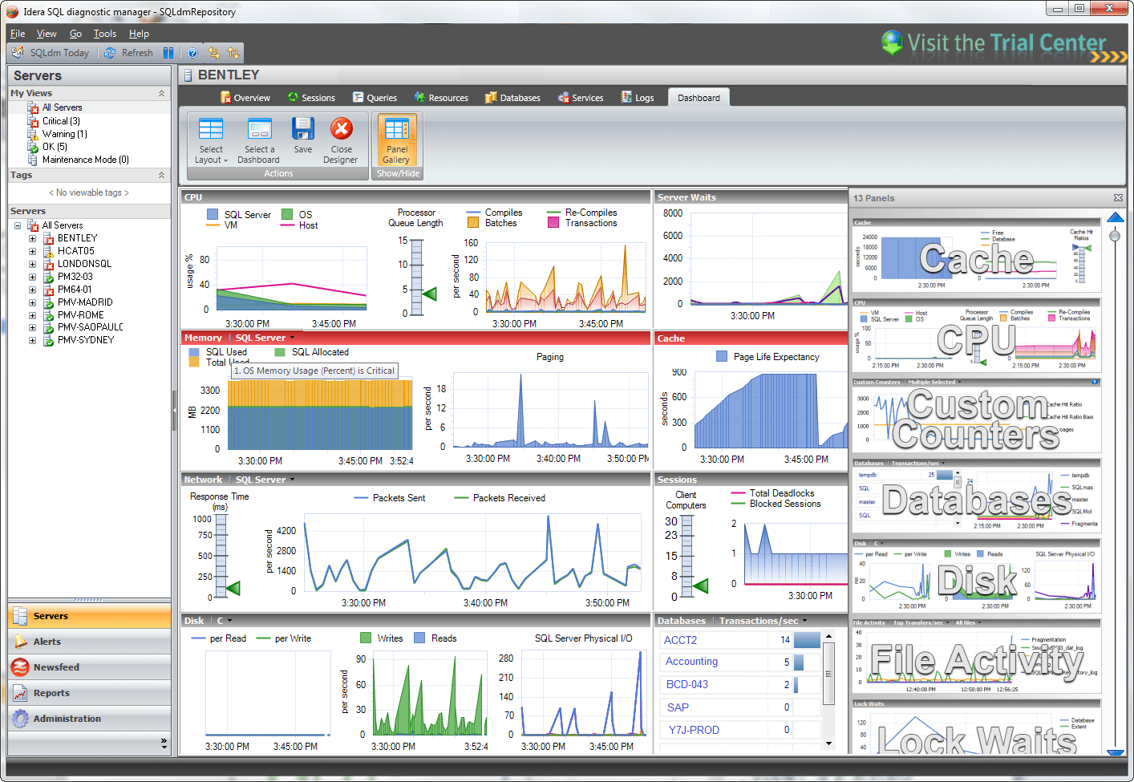The image size is (1134, 782).
Task: Click the Refresh toolbar button
Action: tap(128, 53)
